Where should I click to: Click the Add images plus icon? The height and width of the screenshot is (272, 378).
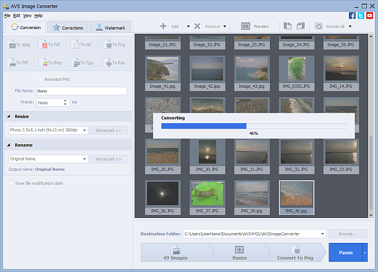click(x=163, y=26)
